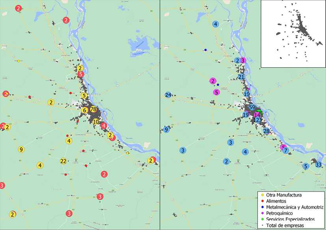326x230 pixels.
Task: Click the Otra Manufactura yellow legend dot
Action: click(x=263, y=195)
